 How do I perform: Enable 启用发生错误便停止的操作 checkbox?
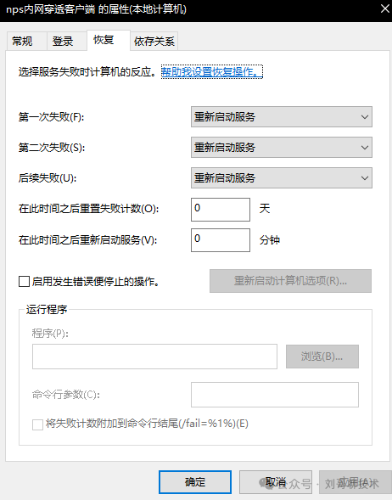click(25, 282)
